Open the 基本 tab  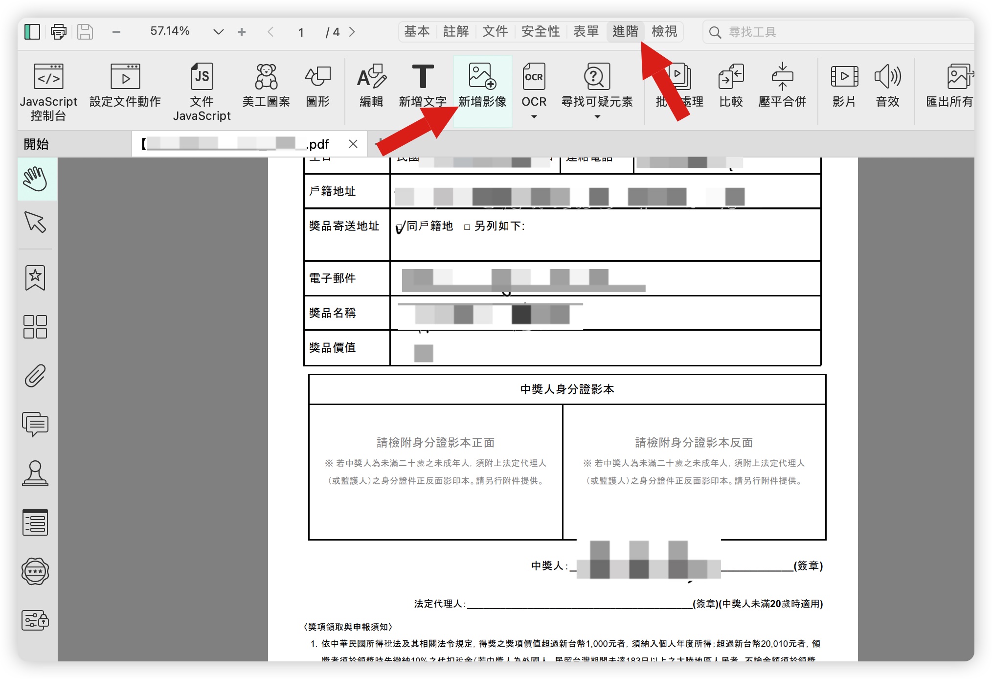(x=417, y=32)
